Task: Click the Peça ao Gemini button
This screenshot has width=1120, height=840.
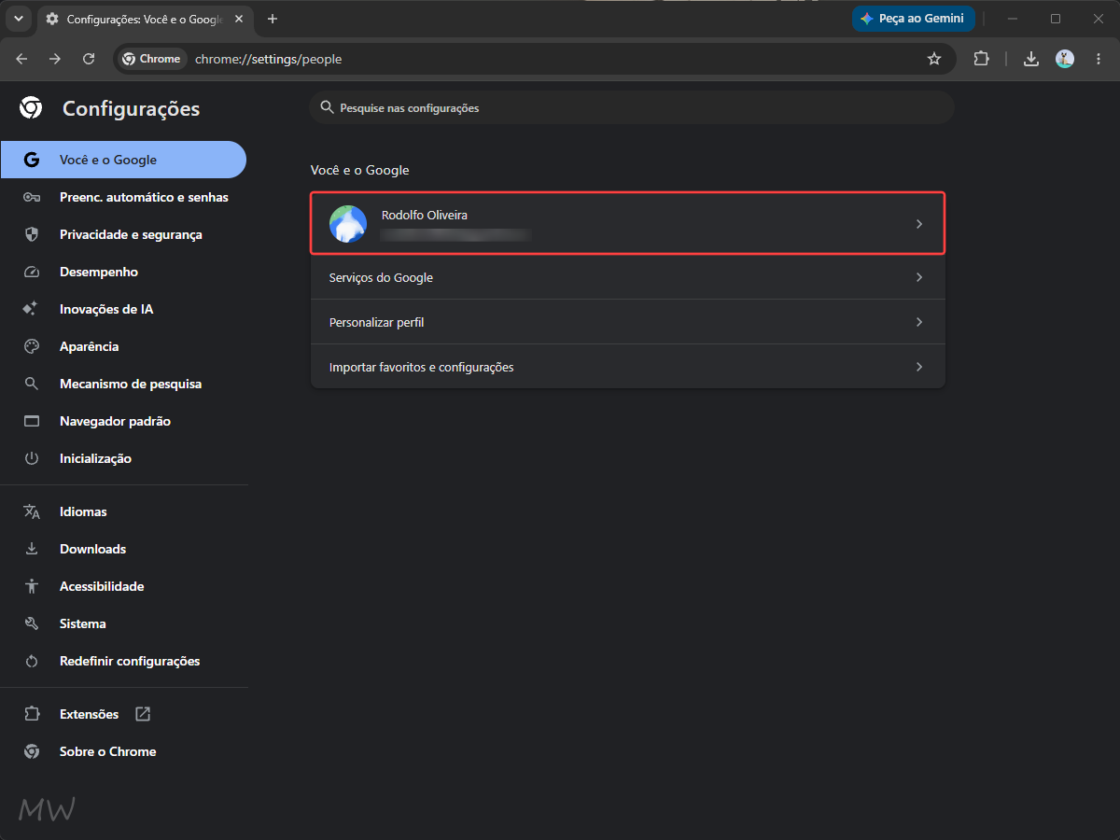Action: coord(914,19)
